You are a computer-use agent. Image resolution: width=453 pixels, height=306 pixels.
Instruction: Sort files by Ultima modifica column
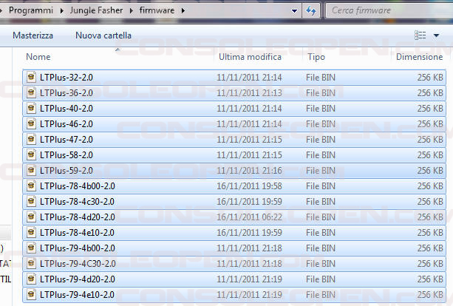click(x=250, y=57)
